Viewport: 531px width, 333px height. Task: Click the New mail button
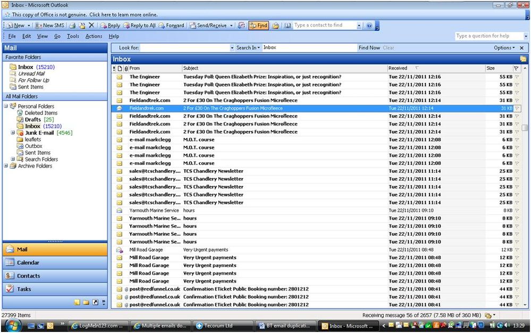pos(16,26)
